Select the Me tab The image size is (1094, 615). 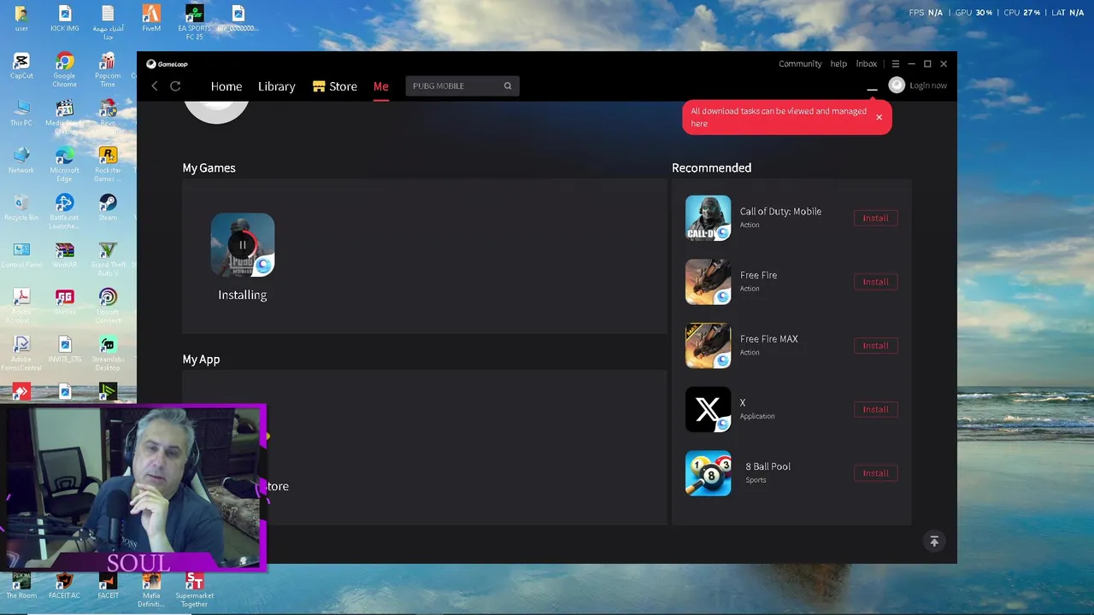click(381, 86)
